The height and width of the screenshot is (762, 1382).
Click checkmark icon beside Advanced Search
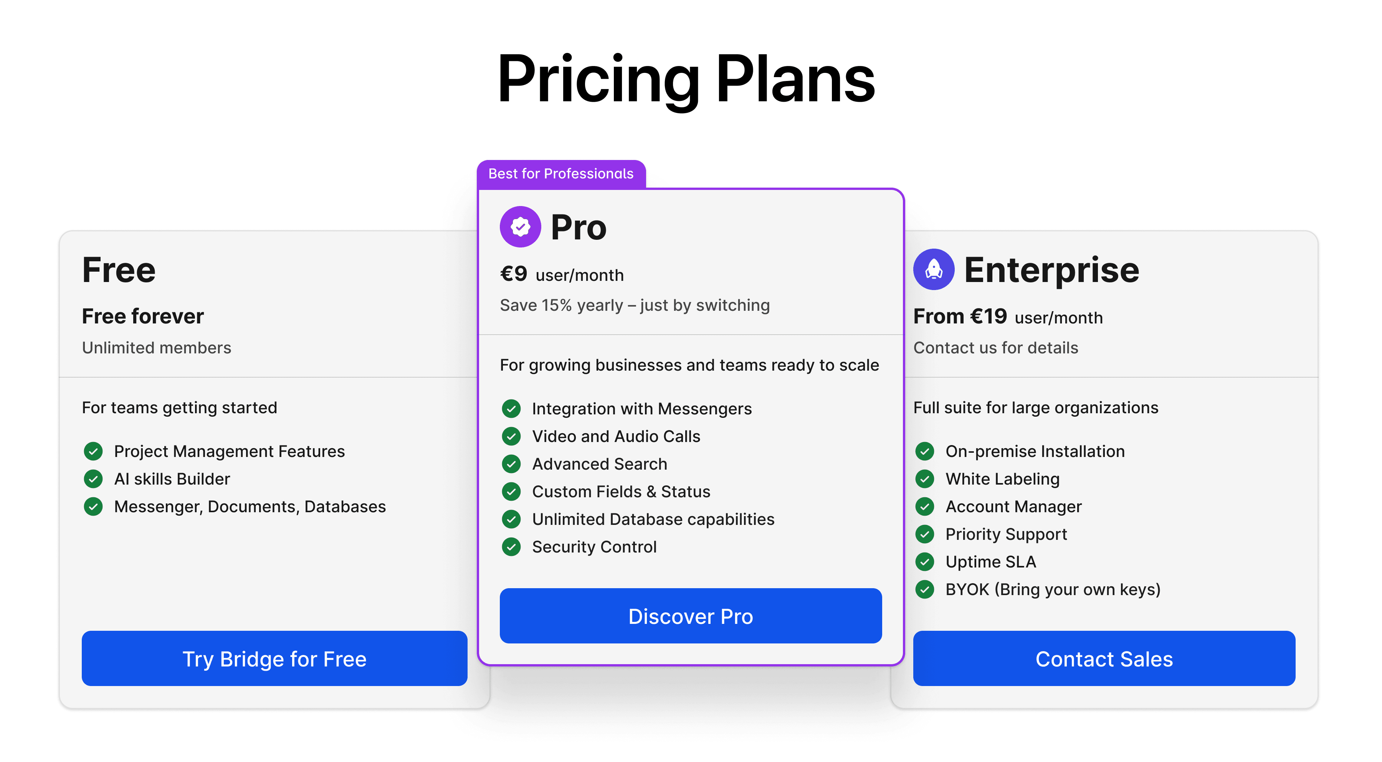pyautogui.click(x=511, y=464)
